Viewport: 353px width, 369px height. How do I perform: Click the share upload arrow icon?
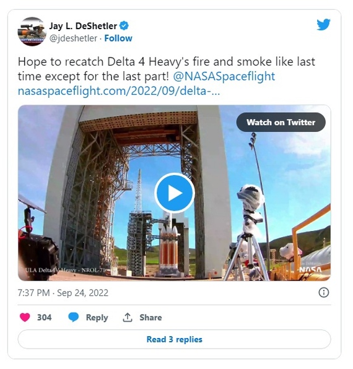click(x=128, y=317)
